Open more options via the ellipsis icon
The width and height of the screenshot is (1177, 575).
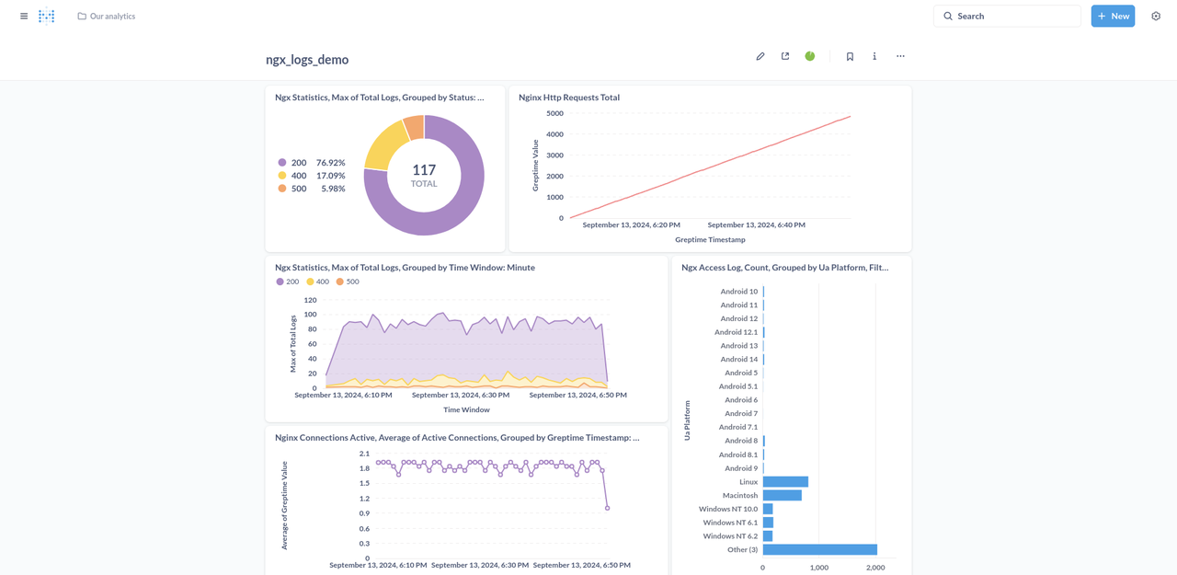tap(900, 56)
